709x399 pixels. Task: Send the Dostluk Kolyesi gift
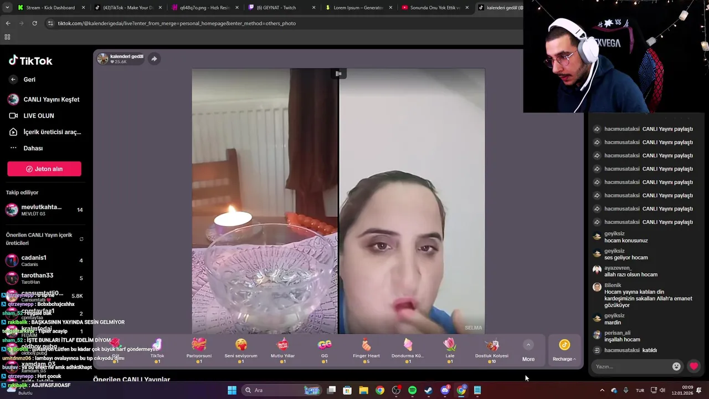click(x=492, y=350)
